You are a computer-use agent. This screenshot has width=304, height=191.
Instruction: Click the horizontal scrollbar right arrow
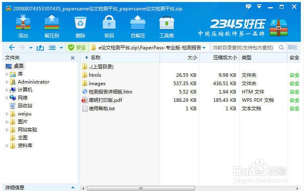click(297, 189)
